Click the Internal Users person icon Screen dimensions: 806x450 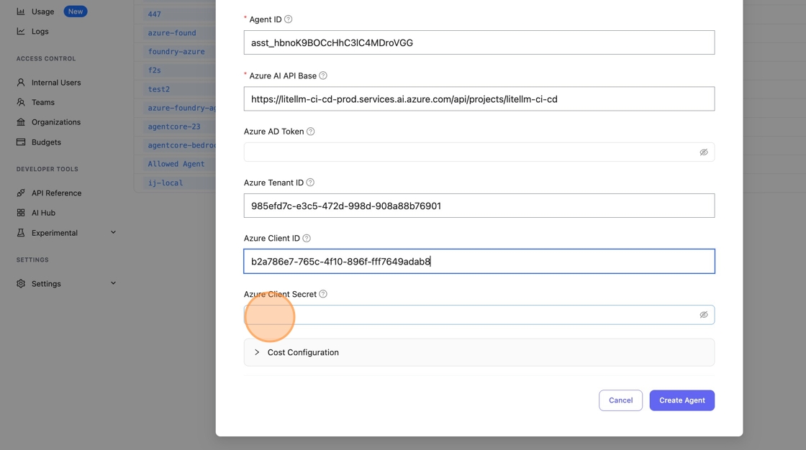tap(21, 83)
